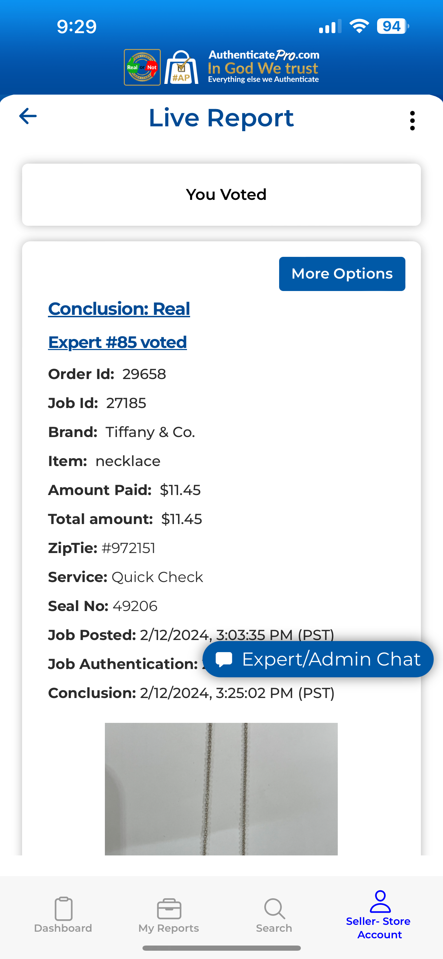This screenshot has height=959, width=443.
Task: Tap the back arrow icon
Action: coord(28,116)
